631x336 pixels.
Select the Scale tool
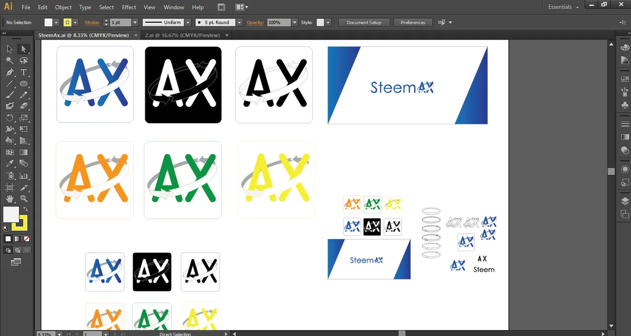23,118
